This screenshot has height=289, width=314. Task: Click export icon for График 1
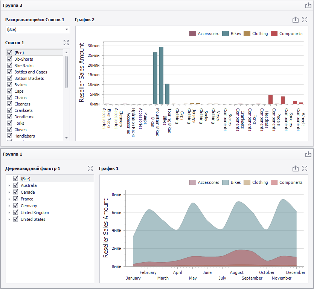point(296,168)
